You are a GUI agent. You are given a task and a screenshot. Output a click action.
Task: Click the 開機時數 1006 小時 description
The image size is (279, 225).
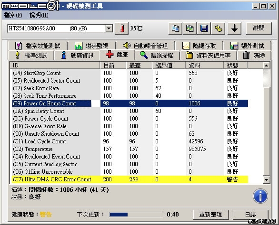69,190
